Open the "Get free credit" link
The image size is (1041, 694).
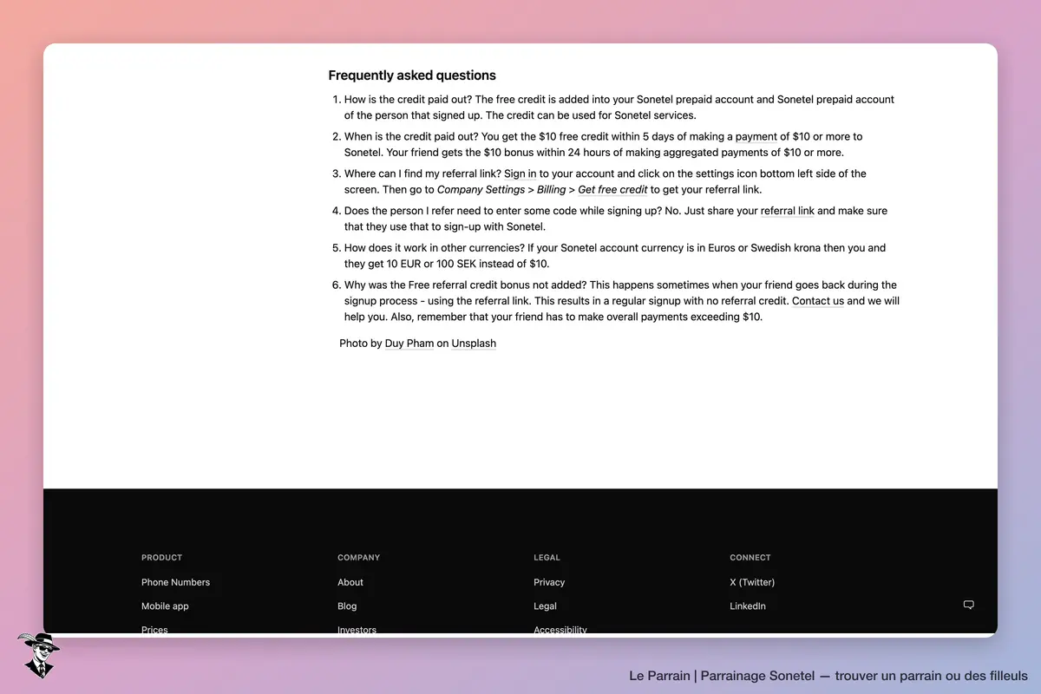(612, 189)
